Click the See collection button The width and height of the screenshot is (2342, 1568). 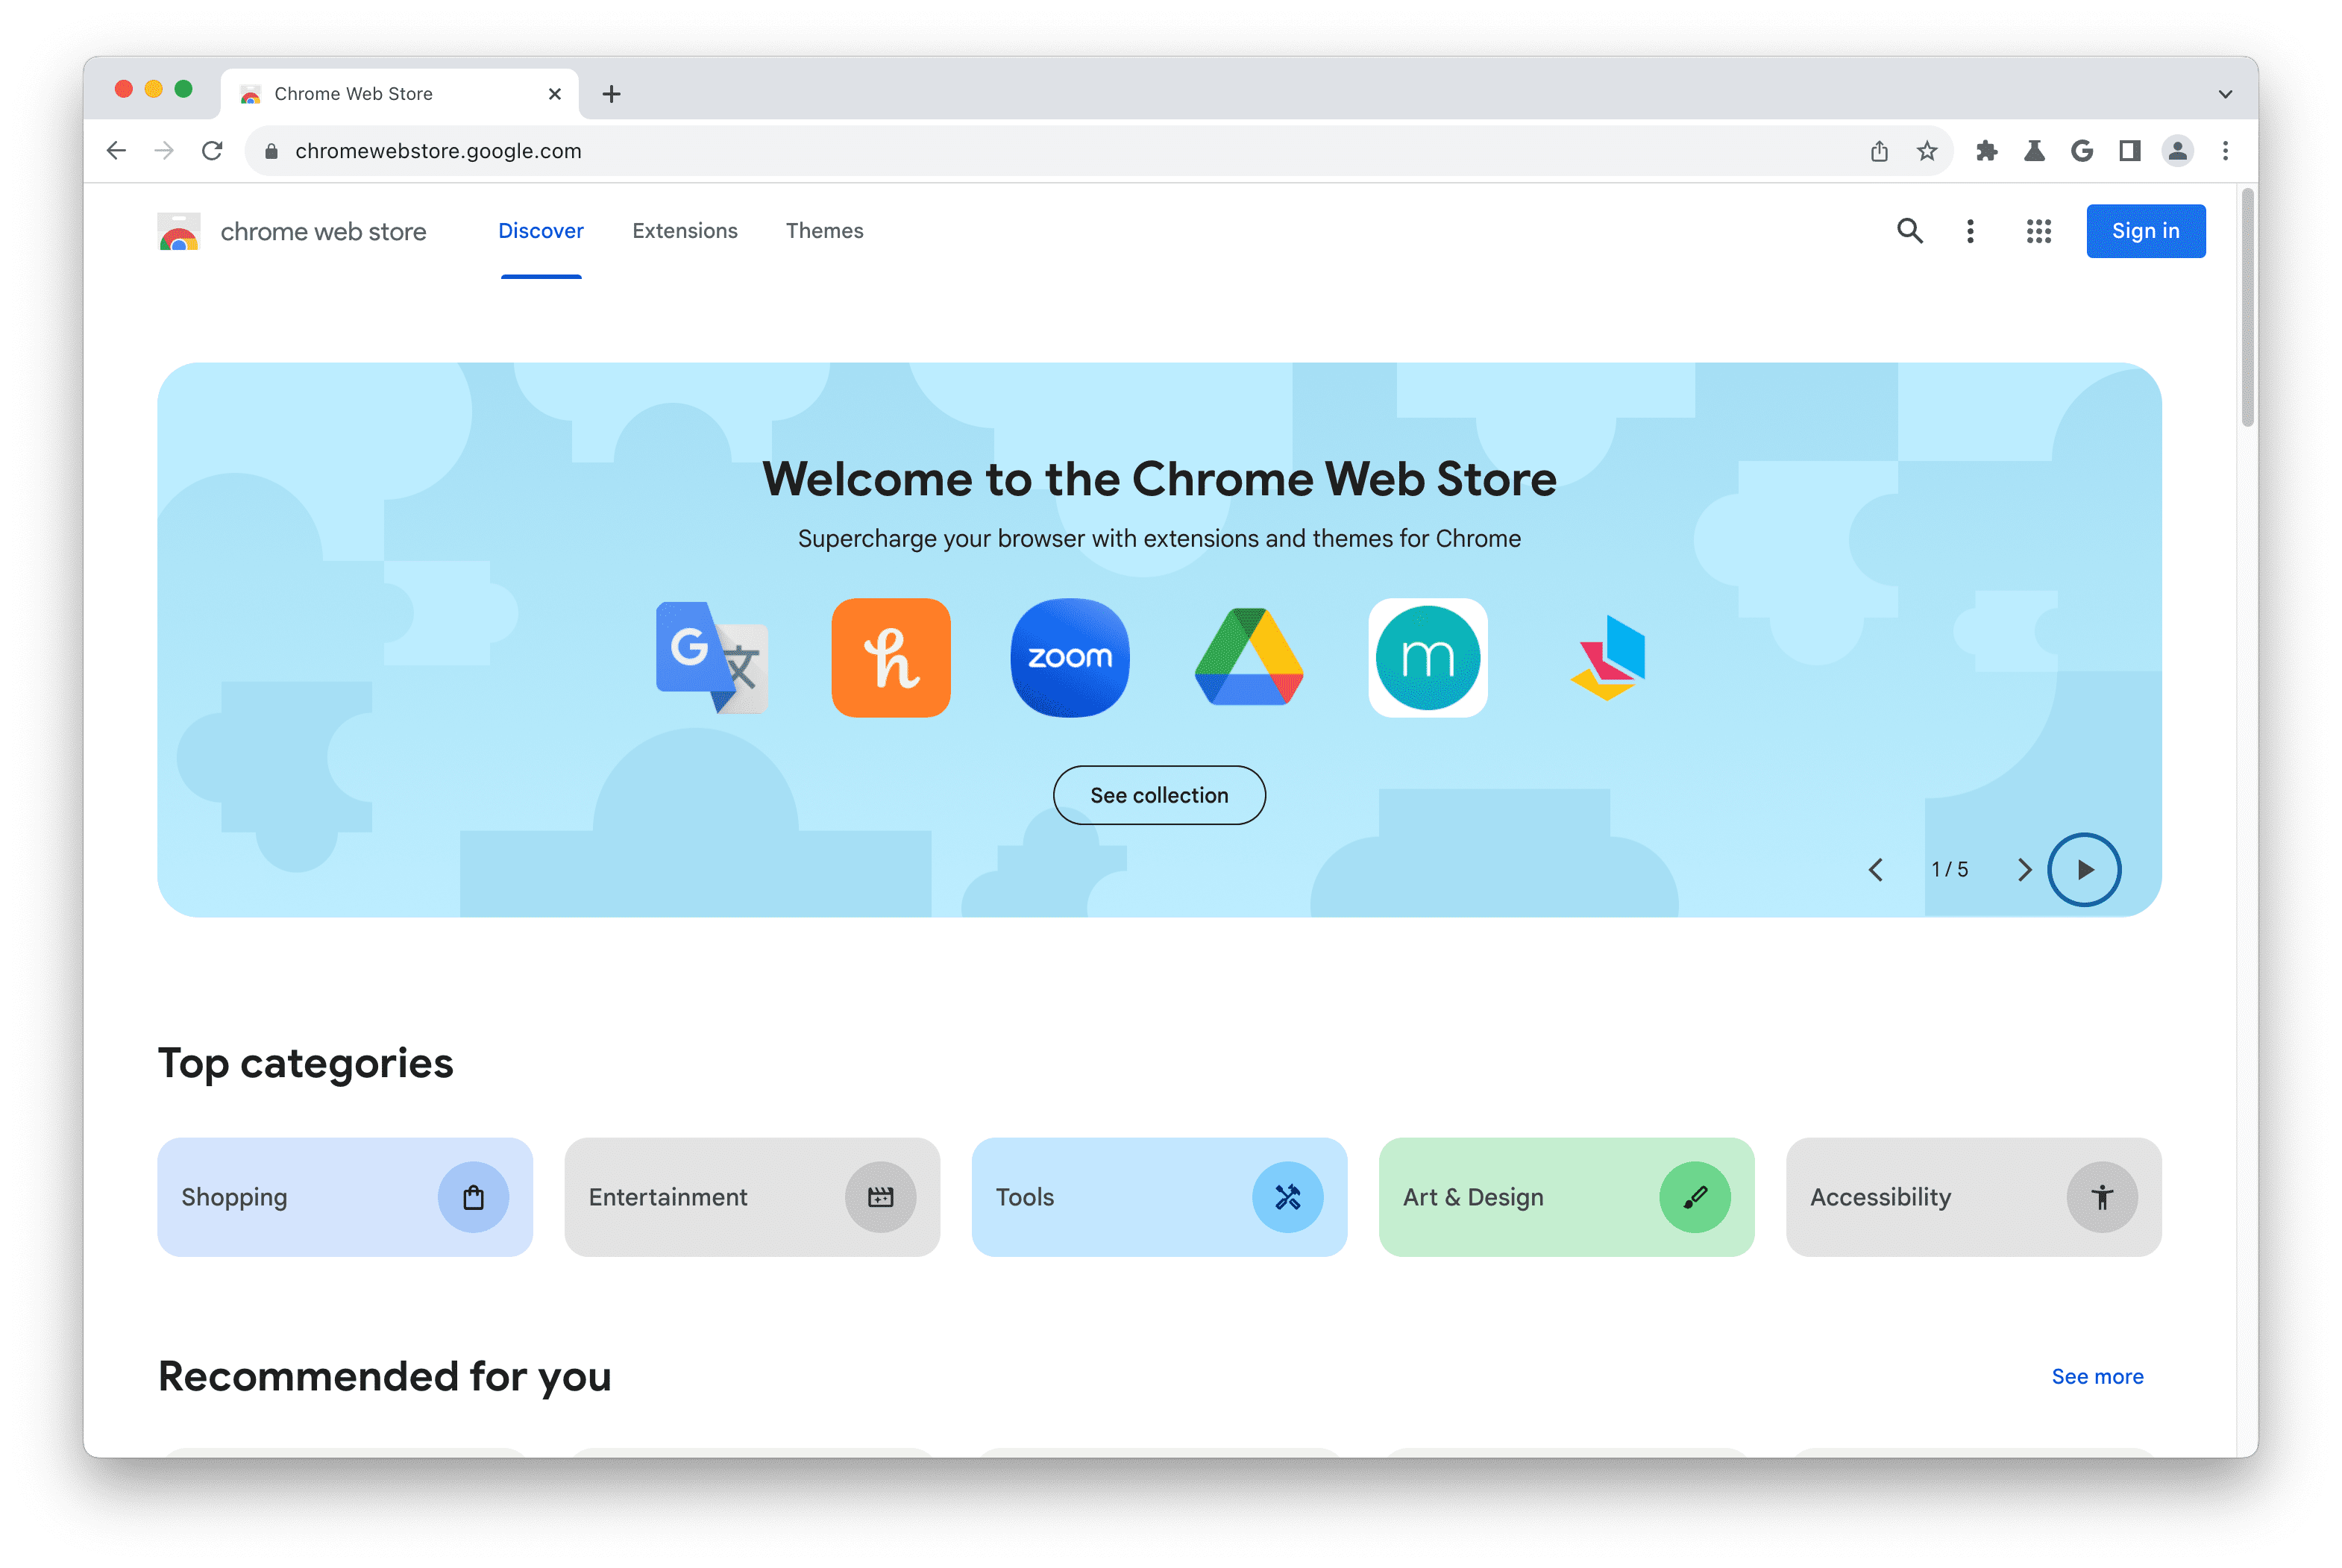tap(1160, 794)
